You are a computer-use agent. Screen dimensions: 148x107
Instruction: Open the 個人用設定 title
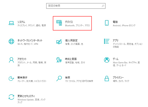[71, 40]
